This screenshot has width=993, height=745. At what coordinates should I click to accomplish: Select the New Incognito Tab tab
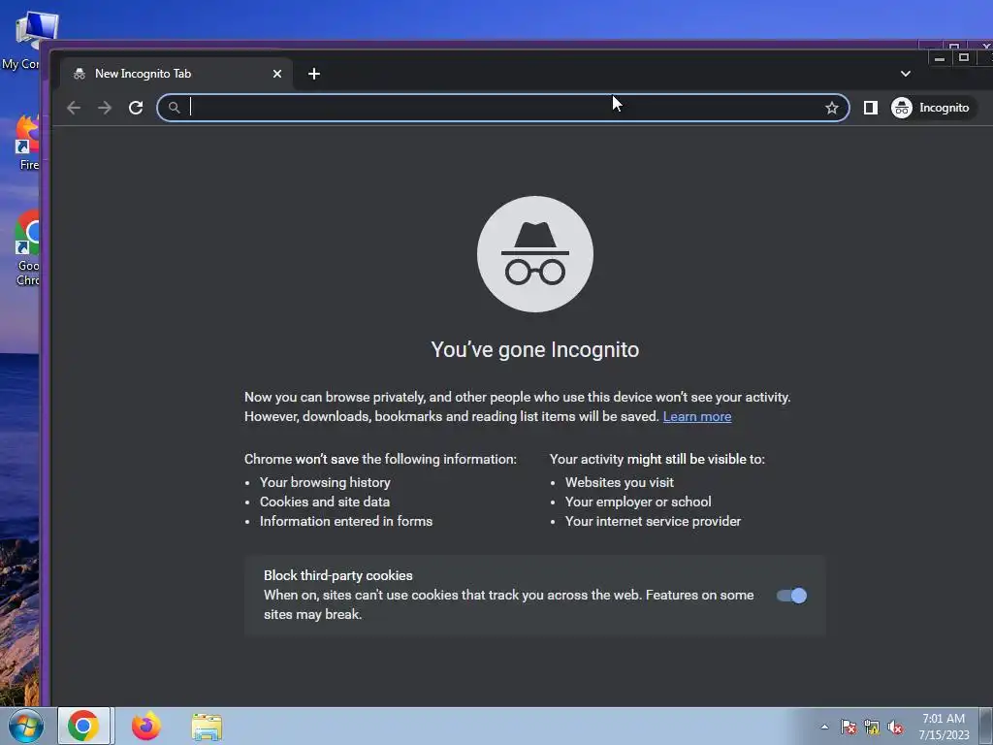coord(176,74)
